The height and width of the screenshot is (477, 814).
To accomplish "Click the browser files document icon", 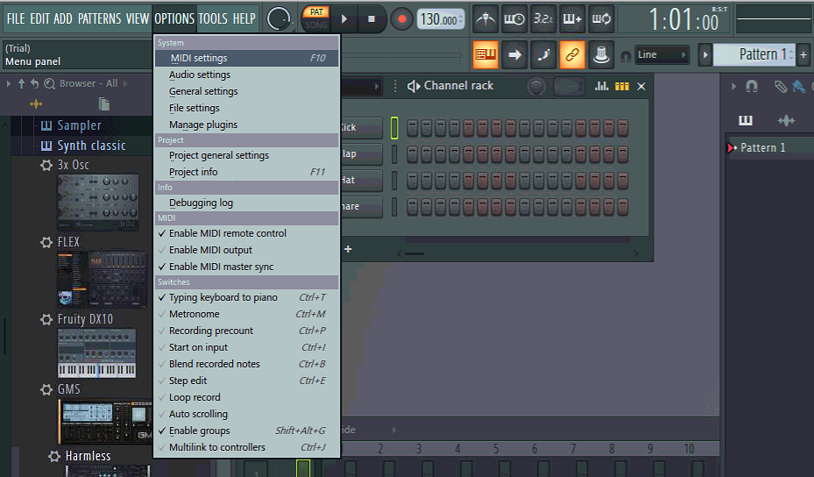I will [x=103, y=104].
